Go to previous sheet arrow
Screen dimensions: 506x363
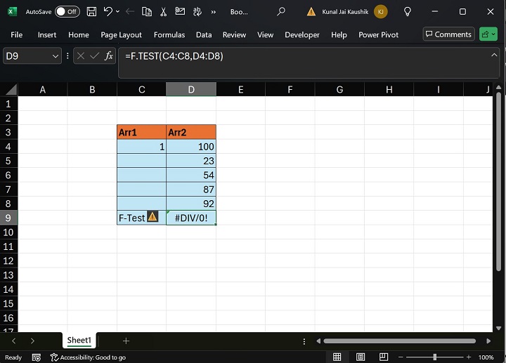click(x=13, y=341)
